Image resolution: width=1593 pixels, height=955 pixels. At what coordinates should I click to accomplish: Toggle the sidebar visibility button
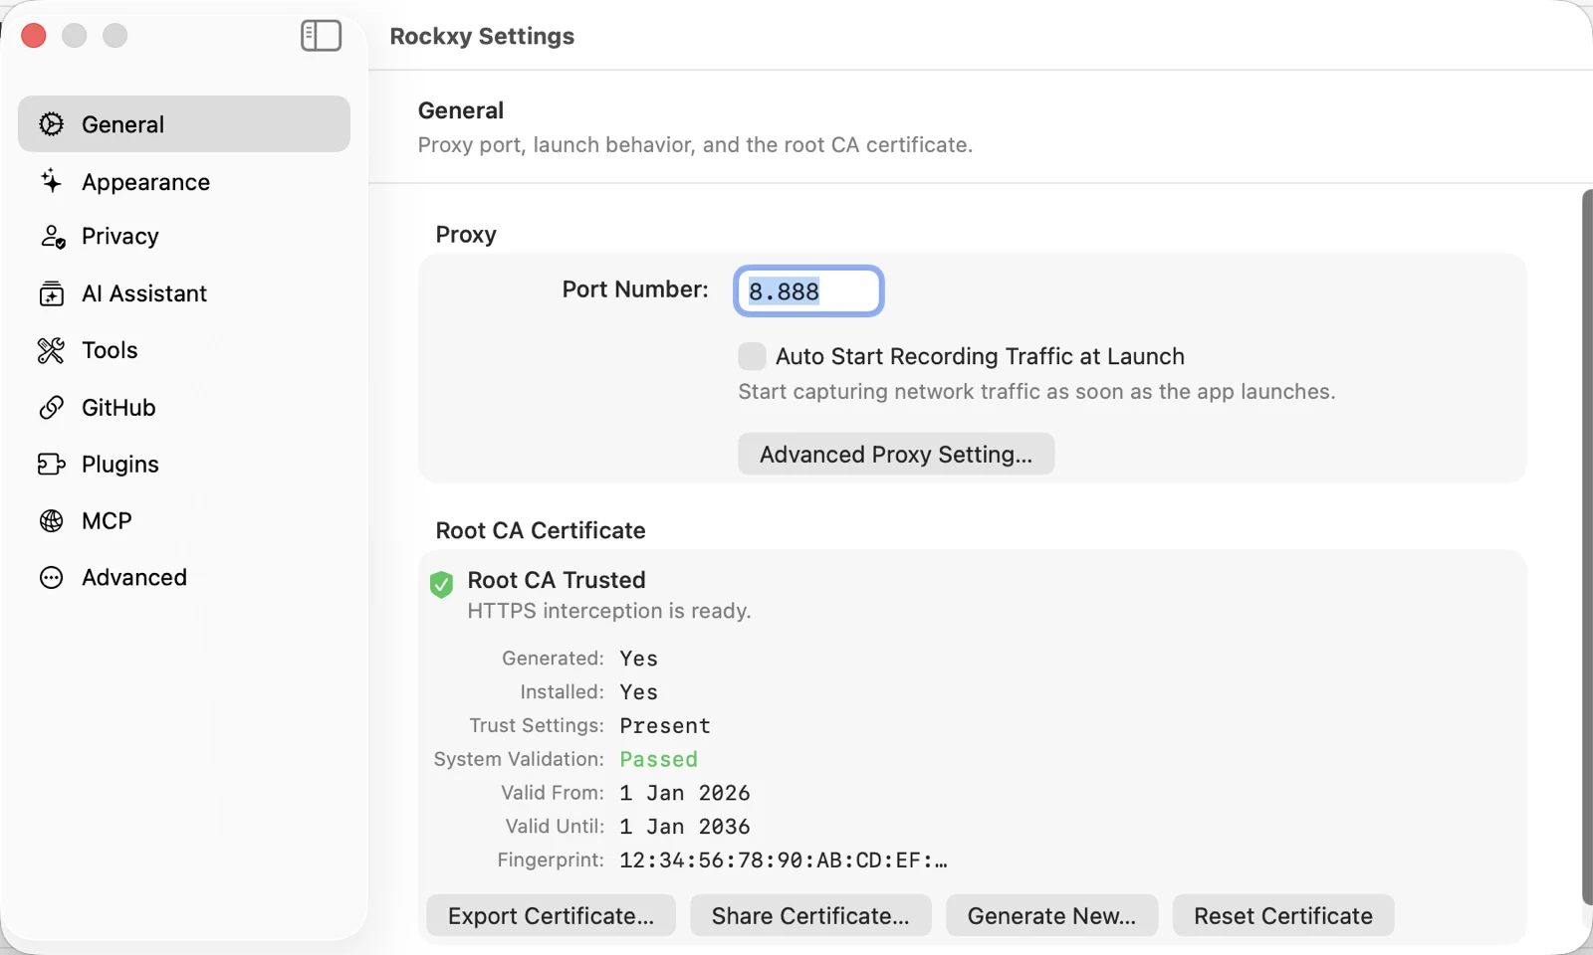321,36
